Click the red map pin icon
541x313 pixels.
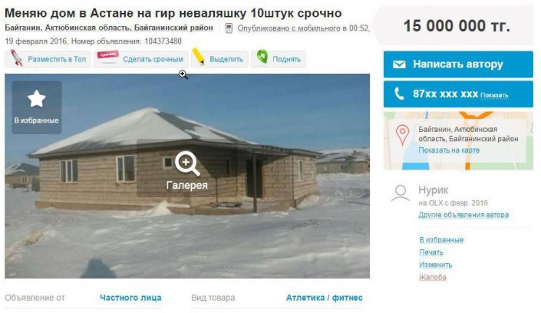pos(402,134)
